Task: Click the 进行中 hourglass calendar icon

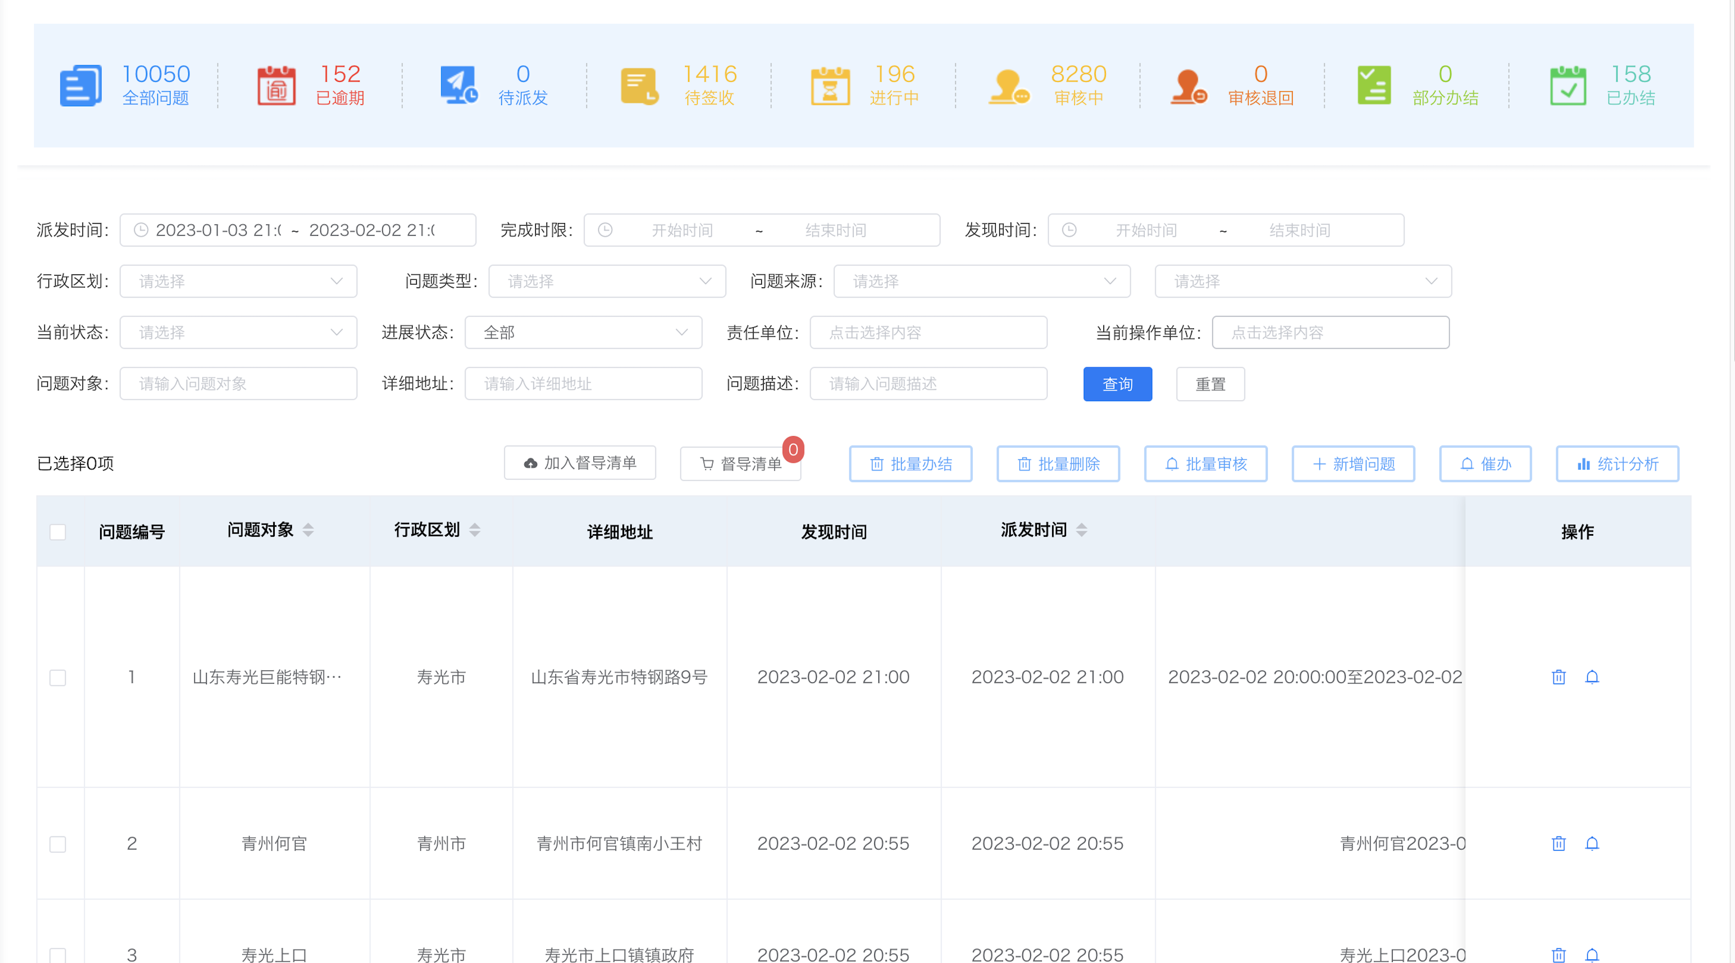Action: (x=830, y=86)
